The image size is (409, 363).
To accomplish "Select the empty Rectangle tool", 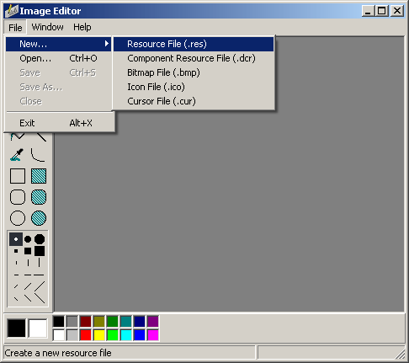I will pos(18,176).
